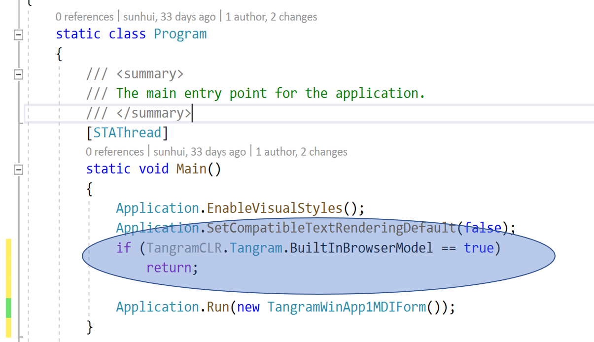Click 'Application' in the EnableVisualStyles line
The height and width of the screenshot is (342, 594).
(x=157, y=208)
